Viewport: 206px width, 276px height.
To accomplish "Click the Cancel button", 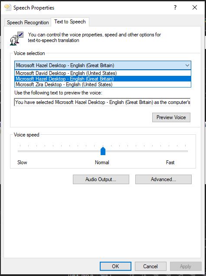I will point(150,266).
